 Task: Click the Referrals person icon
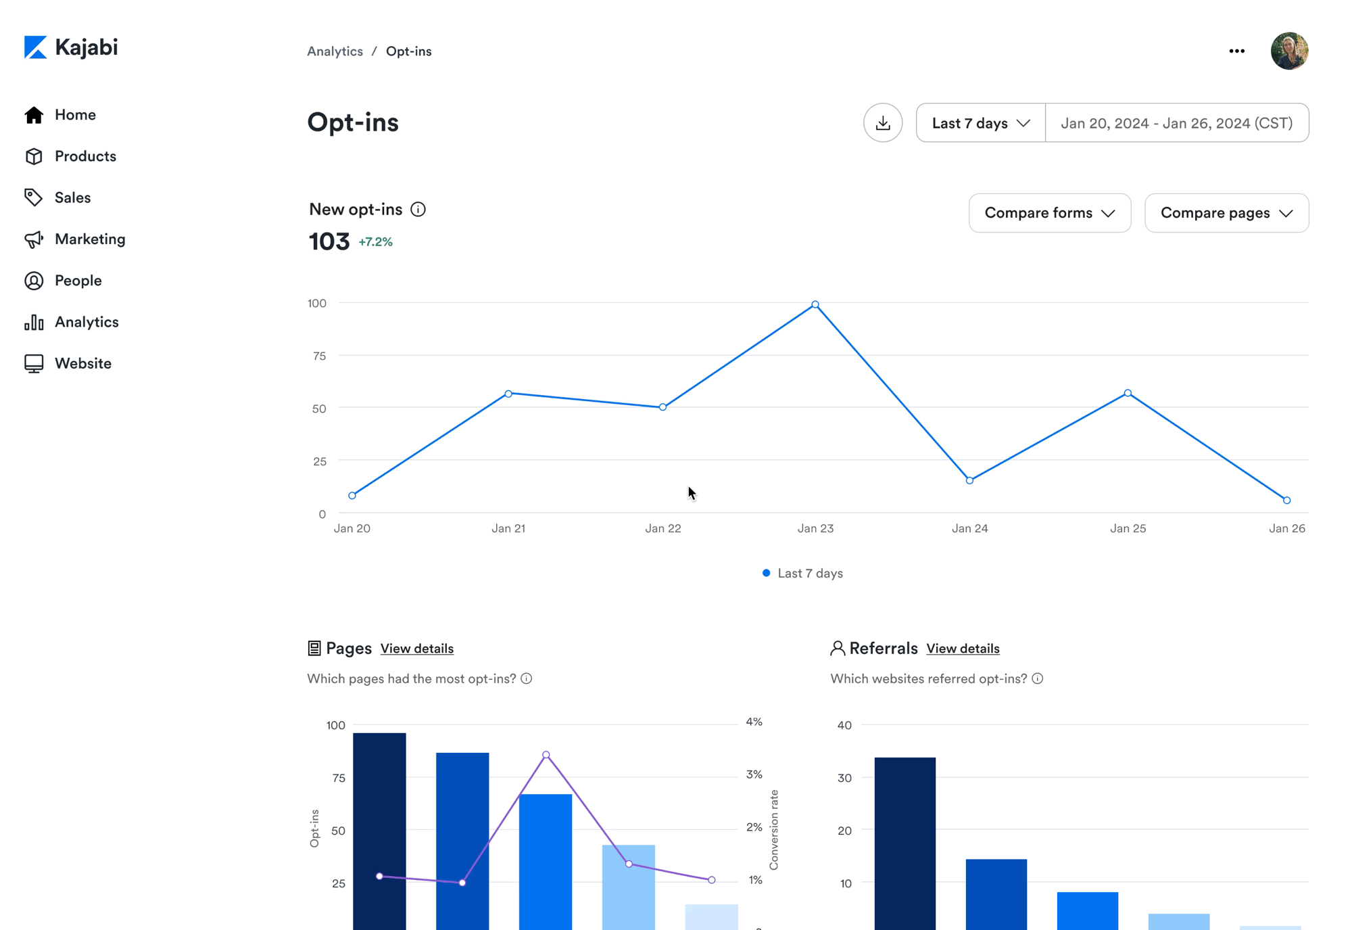click(x=838, y=649)
